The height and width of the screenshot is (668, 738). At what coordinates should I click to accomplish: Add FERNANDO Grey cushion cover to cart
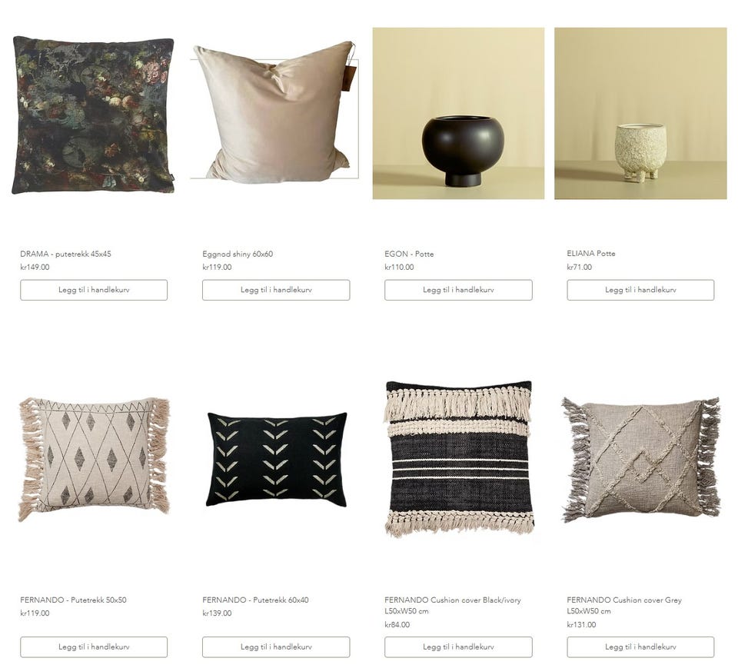[x=640, y=646]
